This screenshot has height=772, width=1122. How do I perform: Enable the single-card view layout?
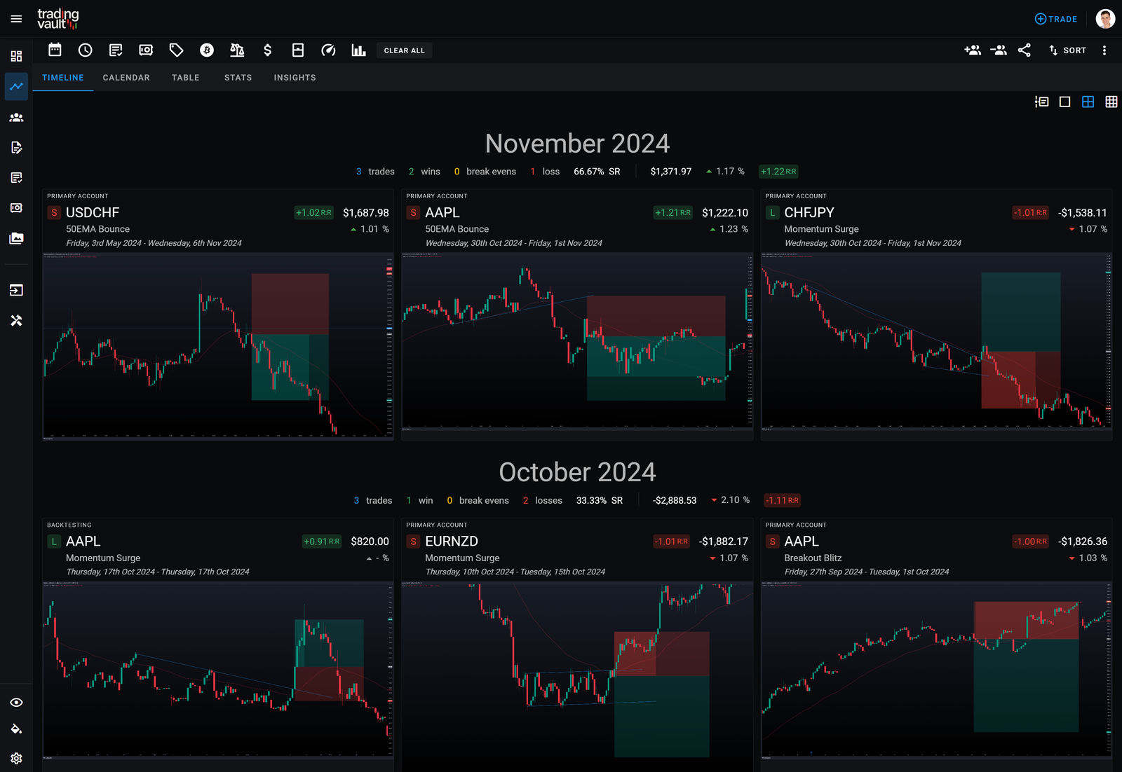(1064, 102)
